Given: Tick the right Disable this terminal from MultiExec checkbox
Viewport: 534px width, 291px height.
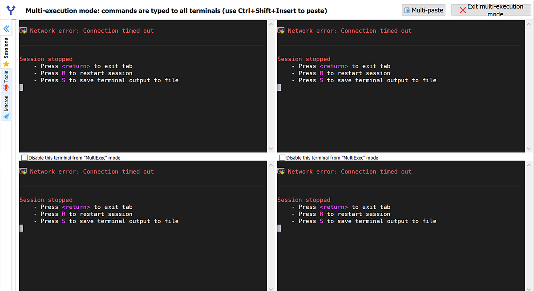Looking at the screenshot, I should pyautogui.click(x=282, y=158).
